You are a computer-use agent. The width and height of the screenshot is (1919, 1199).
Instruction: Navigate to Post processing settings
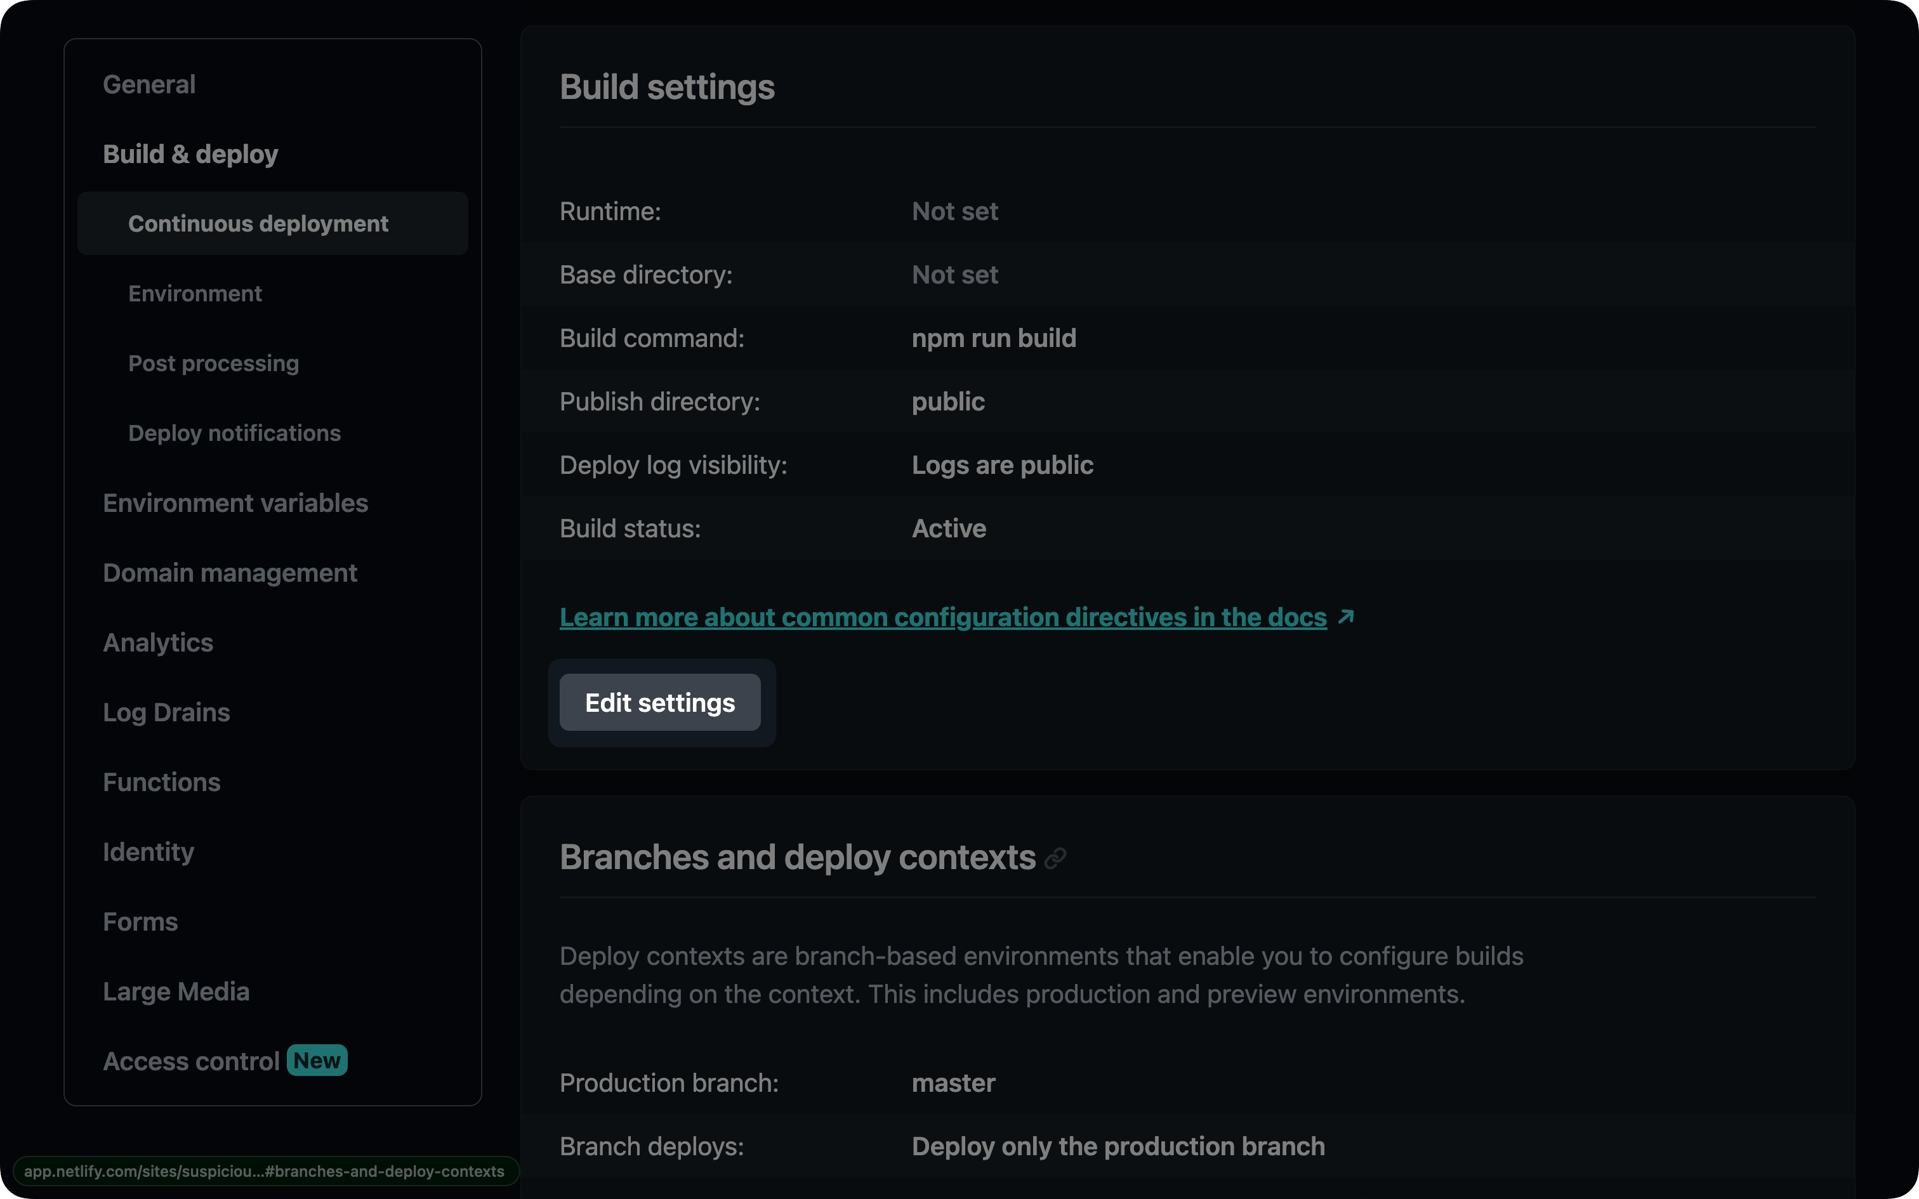[x=213, y=362]
